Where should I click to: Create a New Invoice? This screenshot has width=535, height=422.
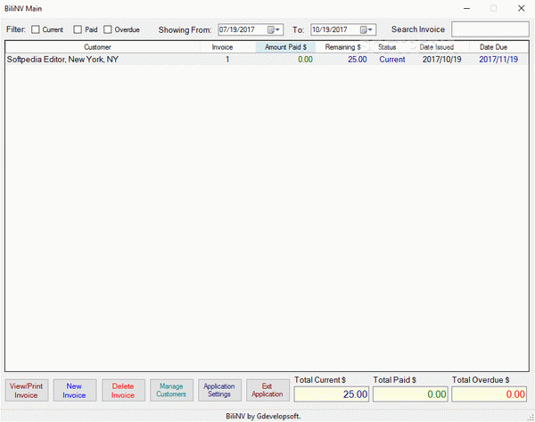tap(75, 390)
